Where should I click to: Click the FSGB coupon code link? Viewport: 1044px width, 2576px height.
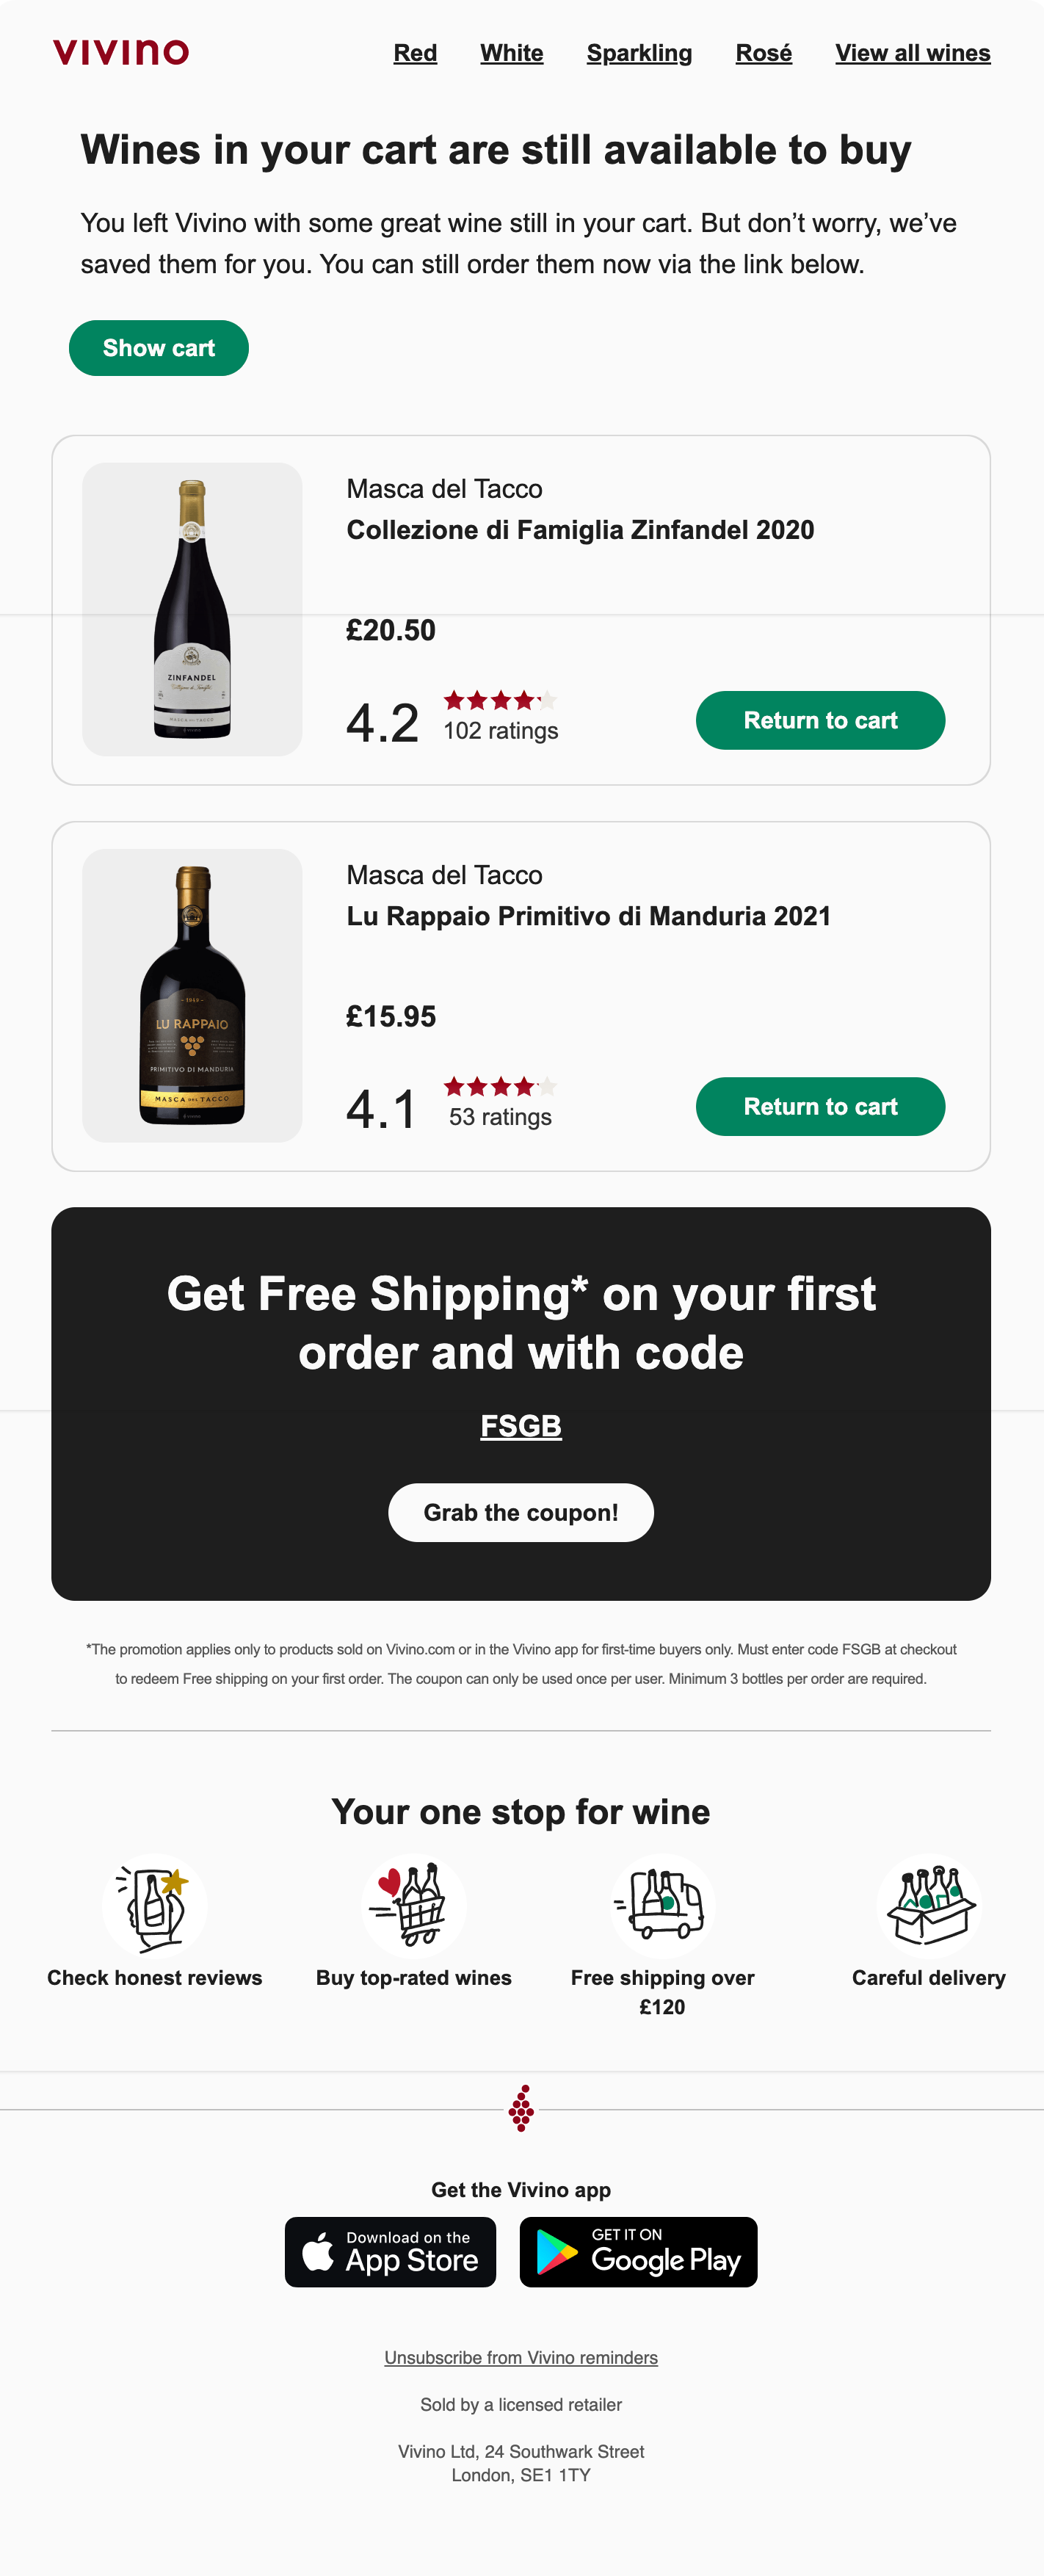point(521,1425)
